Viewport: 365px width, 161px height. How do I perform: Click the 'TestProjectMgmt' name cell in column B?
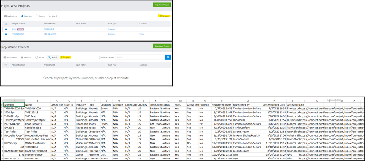click(x=38, y=120)
